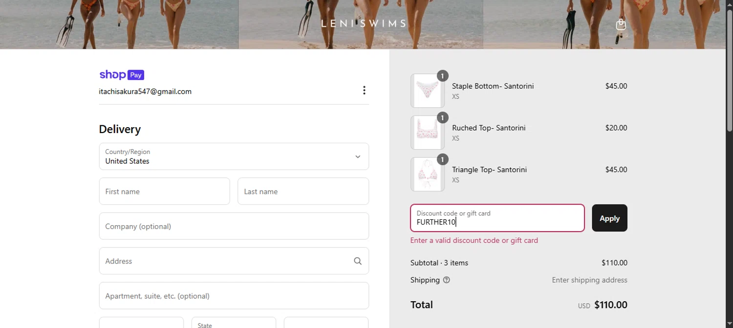Click the Ruched Top $20.00 price

coord(616,128)
